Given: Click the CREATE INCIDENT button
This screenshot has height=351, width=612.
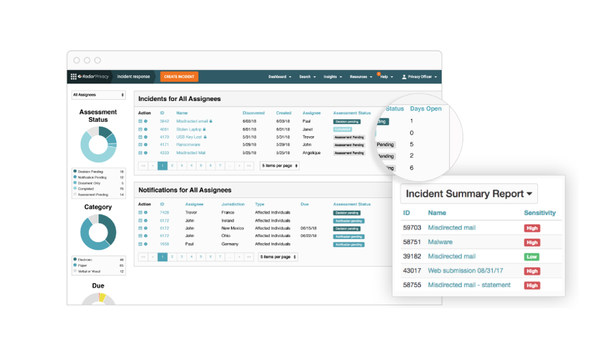Looking at the screenshot, I should [x=179, y=77].
